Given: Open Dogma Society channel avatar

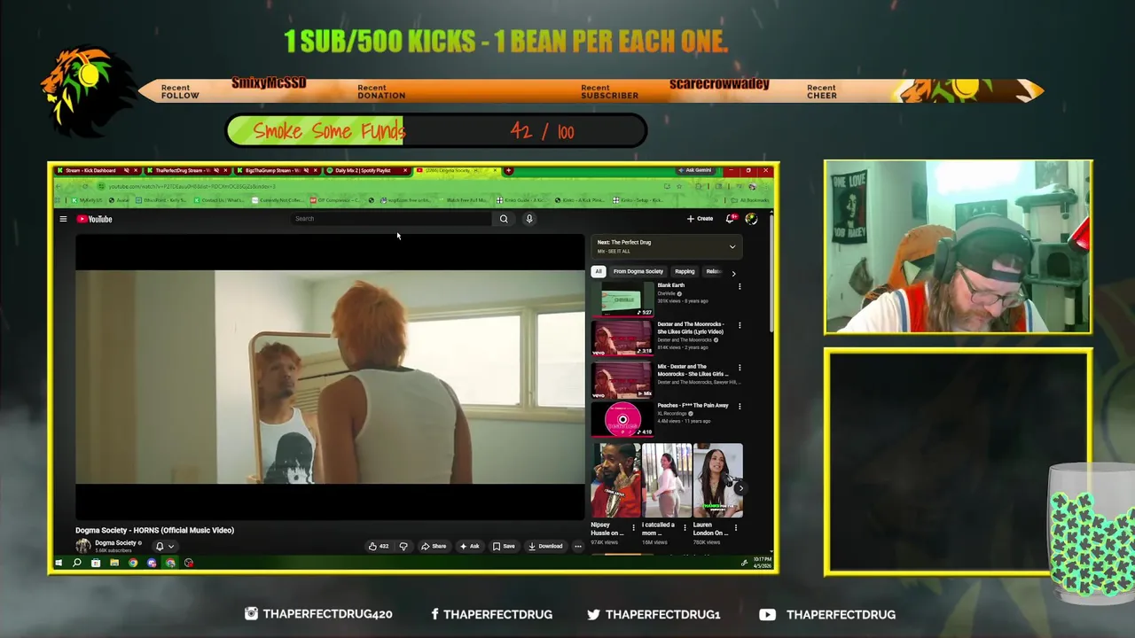Looking at the screenshot, I should tap(83, 546).
